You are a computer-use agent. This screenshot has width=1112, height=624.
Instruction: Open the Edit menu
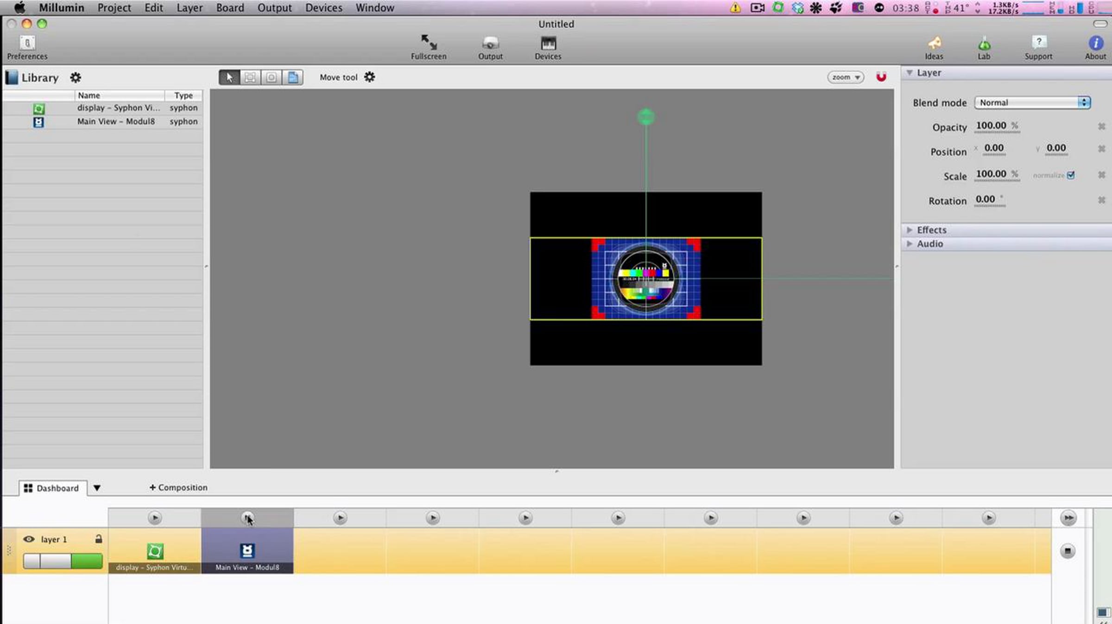[153, 8]
